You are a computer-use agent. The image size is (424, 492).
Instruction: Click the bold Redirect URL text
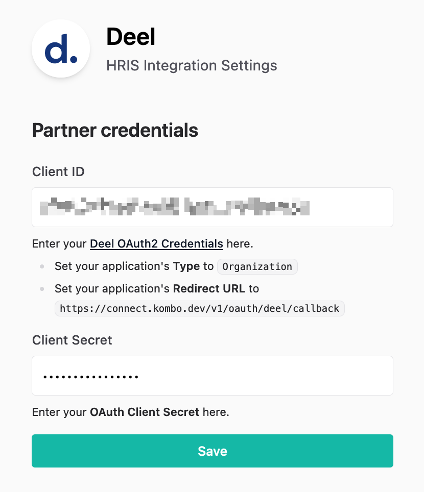click(x=209, y=289)
